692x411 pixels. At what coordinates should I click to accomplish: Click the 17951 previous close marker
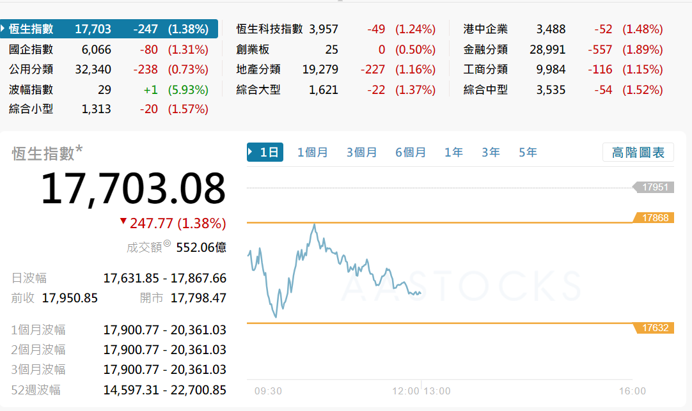pos(655,187)
